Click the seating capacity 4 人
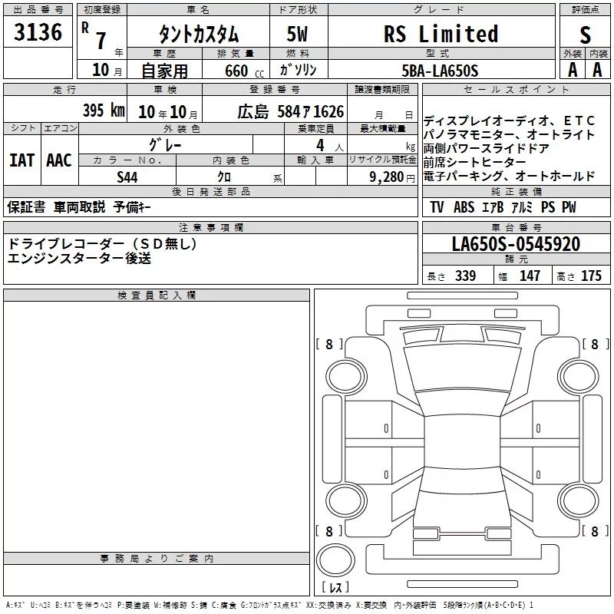Viewport: 614px width, 614px height. [330, 146]
